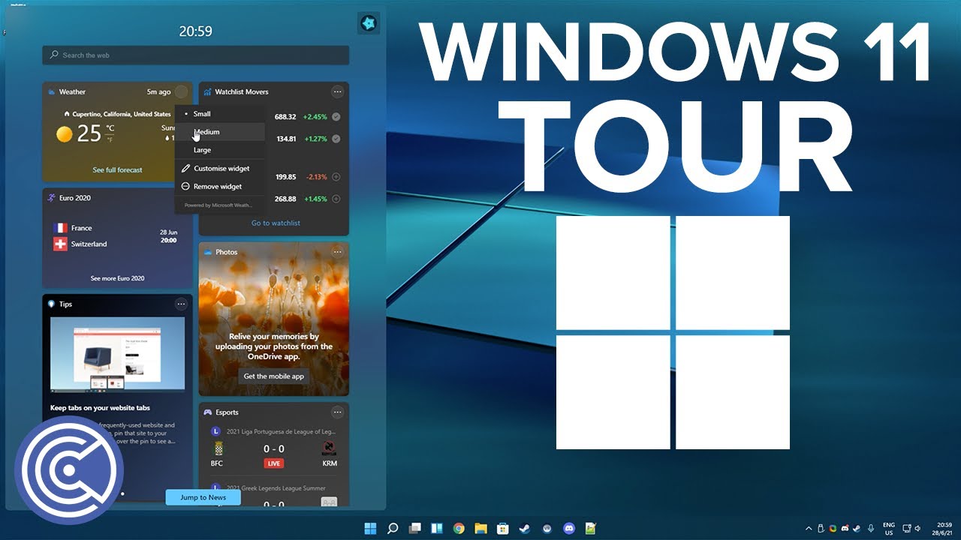Click the Euro 2020 runner icon

tap(52, 198)
